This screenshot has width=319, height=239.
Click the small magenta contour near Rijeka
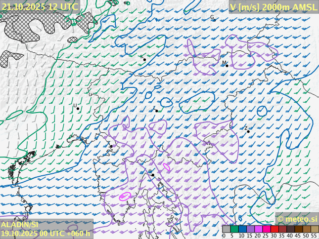167,168
